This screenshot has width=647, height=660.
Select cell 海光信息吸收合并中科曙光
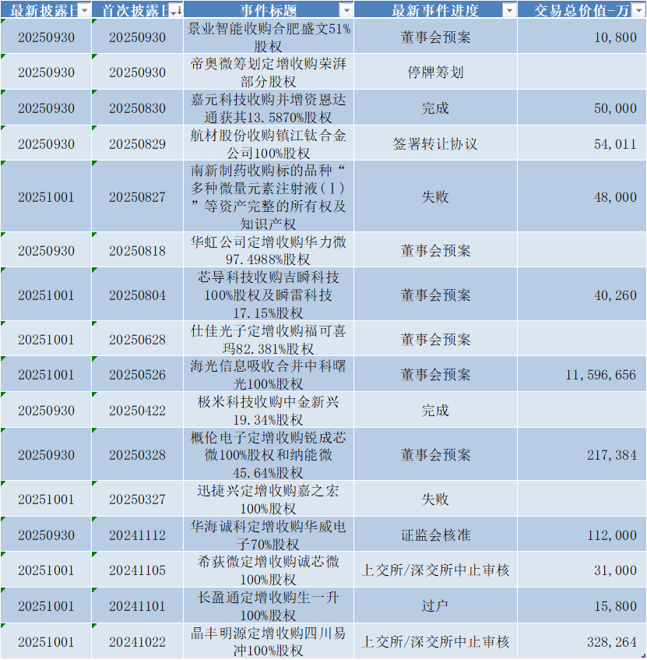coord(269,374)
